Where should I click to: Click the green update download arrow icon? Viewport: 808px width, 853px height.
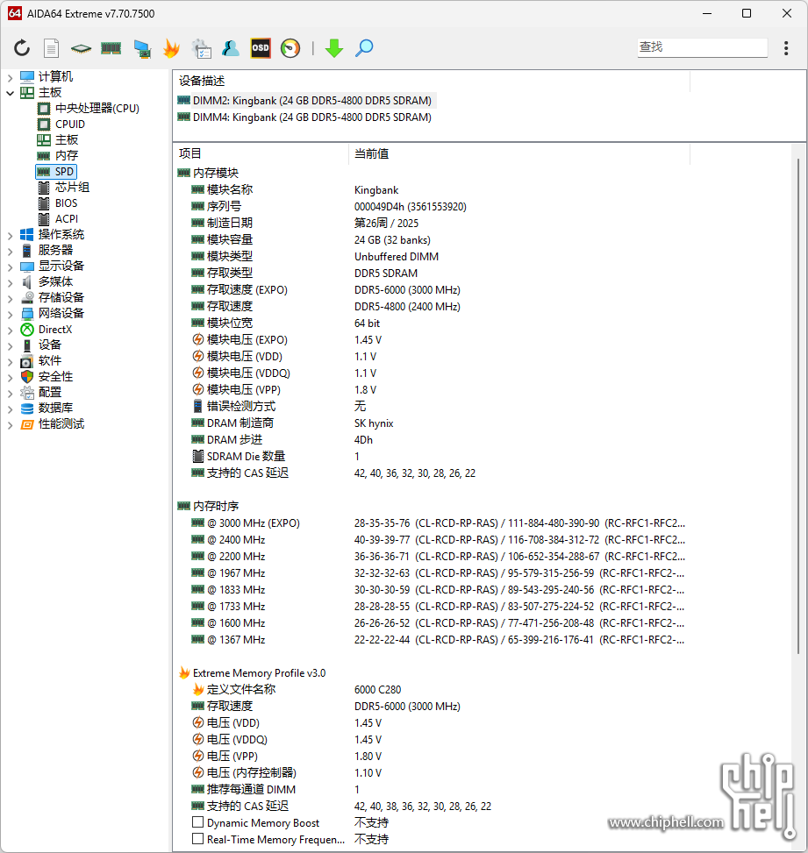click(333, 48)
